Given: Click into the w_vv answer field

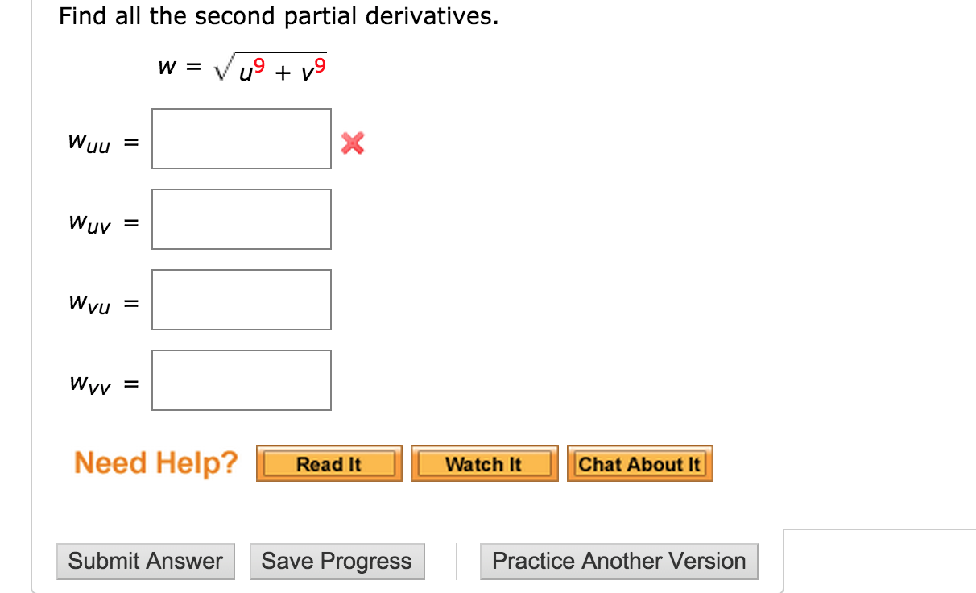Looking at the screenshot, I should (241, 380).
